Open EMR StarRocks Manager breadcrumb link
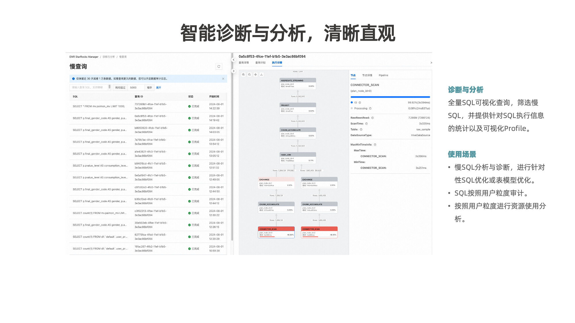 tap(84, 57)
